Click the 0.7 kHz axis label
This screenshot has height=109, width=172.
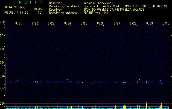point(2,90)
